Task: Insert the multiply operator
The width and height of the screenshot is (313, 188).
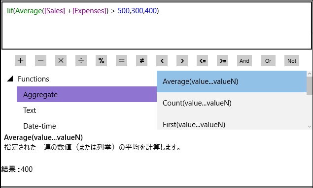Action: 61,60
